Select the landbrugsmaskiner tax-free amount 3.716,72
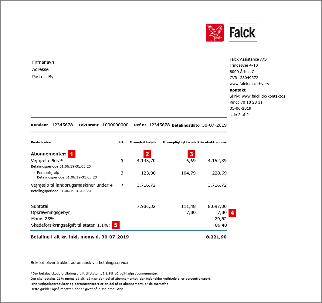The height and width of the screenshot is (303, 322). pos(146,185)
